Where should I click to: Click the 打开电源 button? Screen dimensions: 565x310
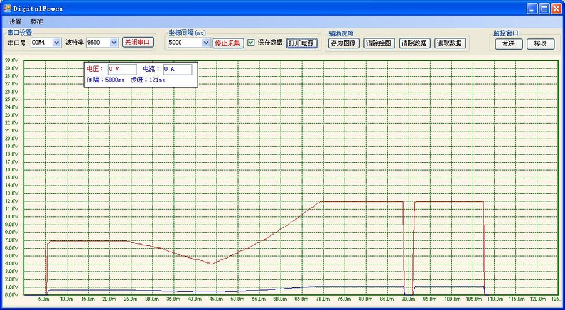[302, 43]
